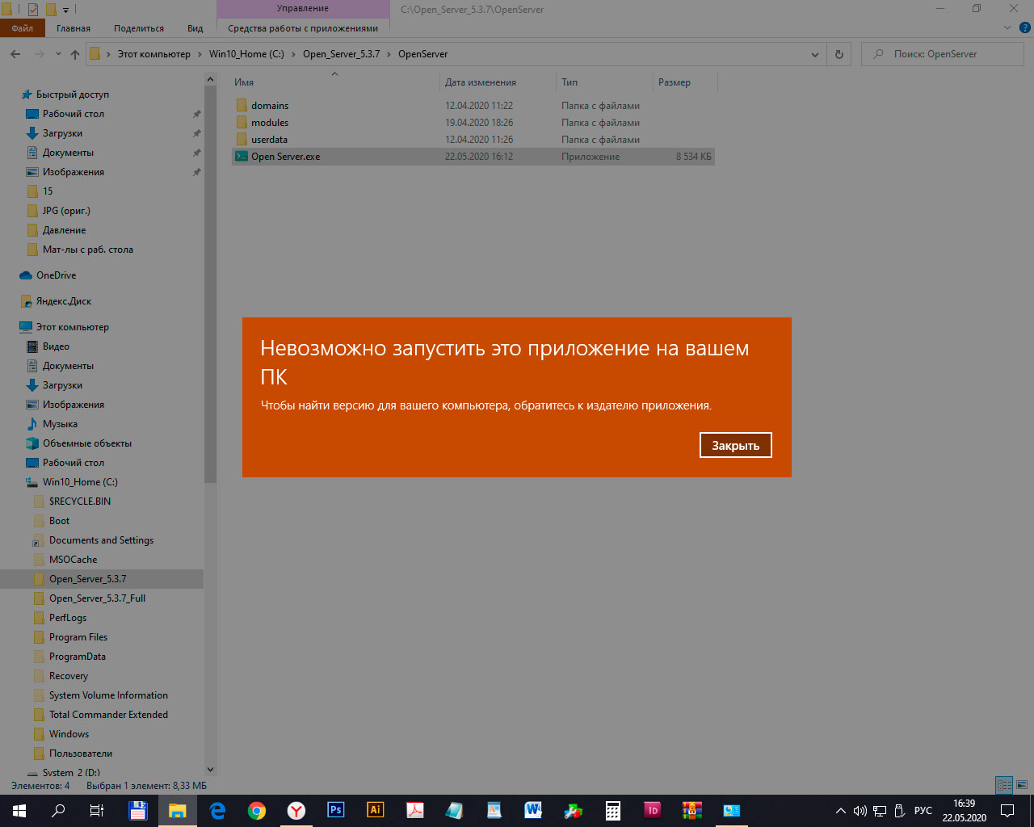Open Adobe Illustrator from taskbar

click(x=375, y=810)
